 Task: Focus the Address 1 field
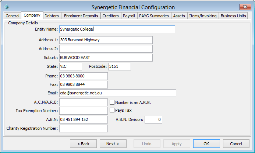coord(106,40)
